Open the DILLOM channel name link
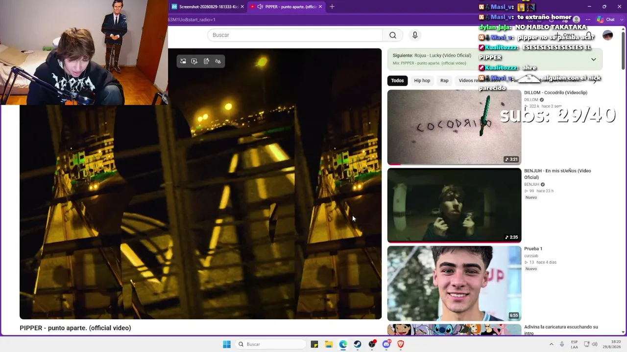Image resolution: width=627 pixels, height=352 pixels. click(x=531, y=100)
